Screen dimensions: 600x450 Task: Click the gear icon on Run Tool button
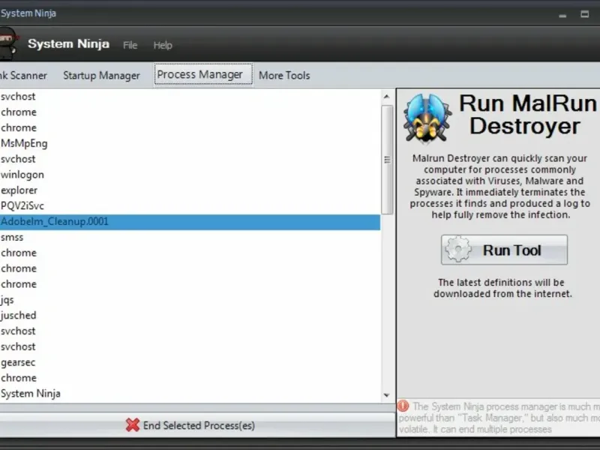[x=458, y=250]
